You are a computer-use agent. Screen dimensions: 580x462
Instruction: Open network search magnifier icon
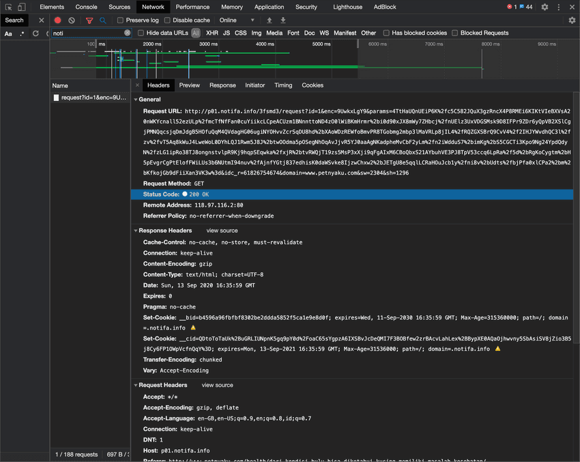tap(103, 20)
